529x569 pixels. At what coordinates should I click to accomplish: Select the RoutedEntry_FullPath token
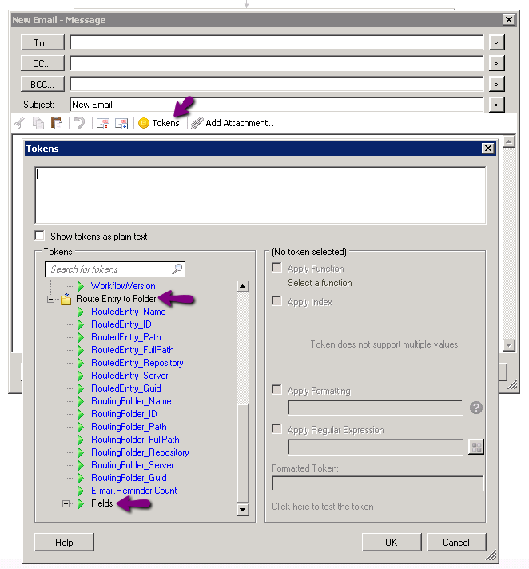pos(133,350)
